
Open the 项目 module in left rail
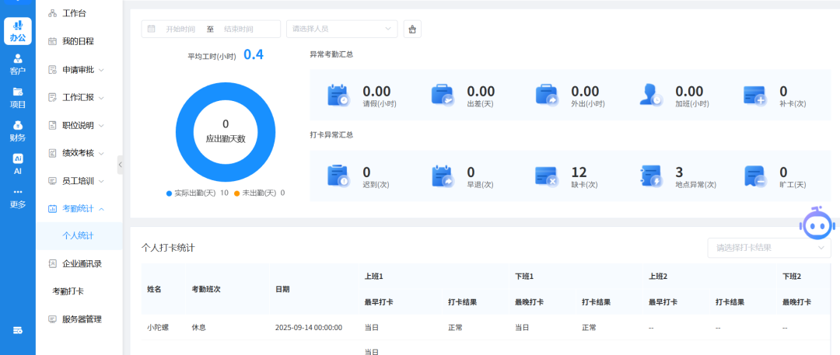(x=18, y=98)
